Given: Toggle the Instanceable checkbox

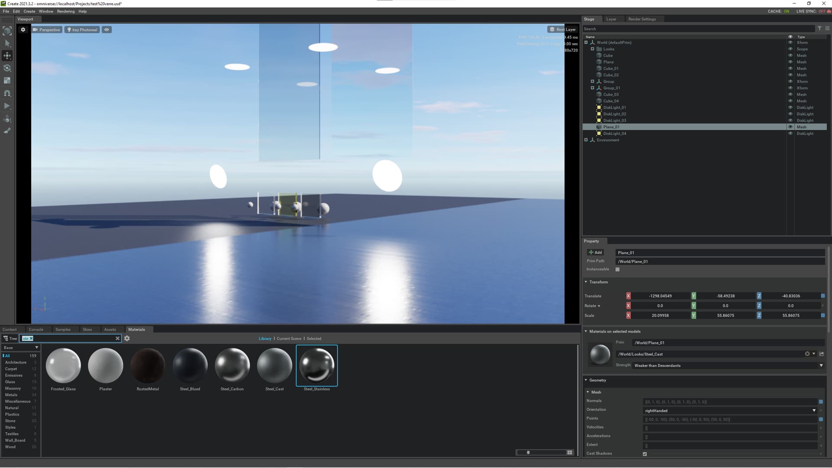Looking at the screenshot, I should click(617, 270).
